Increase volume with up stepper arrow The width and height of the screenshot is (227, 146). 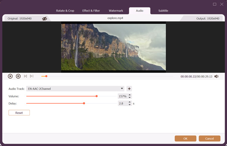click(129, 95)
